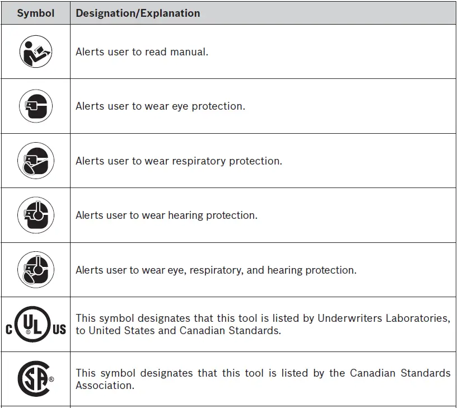
Task: Click the 'to United States and Canadian Standards' line
Action: point(178,331)
